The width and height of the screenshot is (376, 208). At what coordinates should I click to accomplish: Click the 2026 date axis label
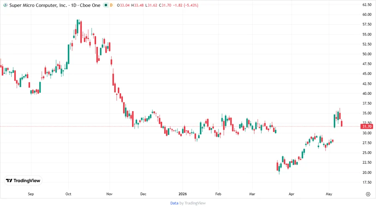click(x=183, y=194)
